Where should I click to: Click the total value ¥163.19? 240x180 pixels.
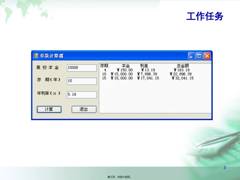pyautogui.click(x=182, y=70)
